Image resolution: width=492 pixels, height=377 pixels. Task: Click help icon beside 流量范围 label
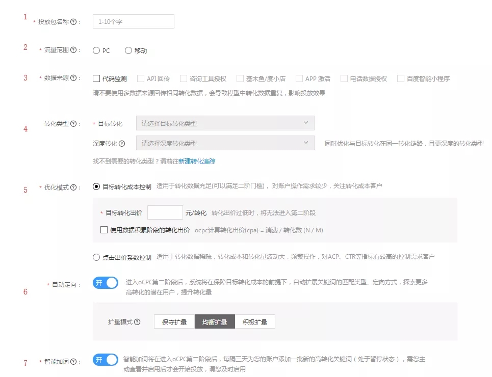click(73, 50)
